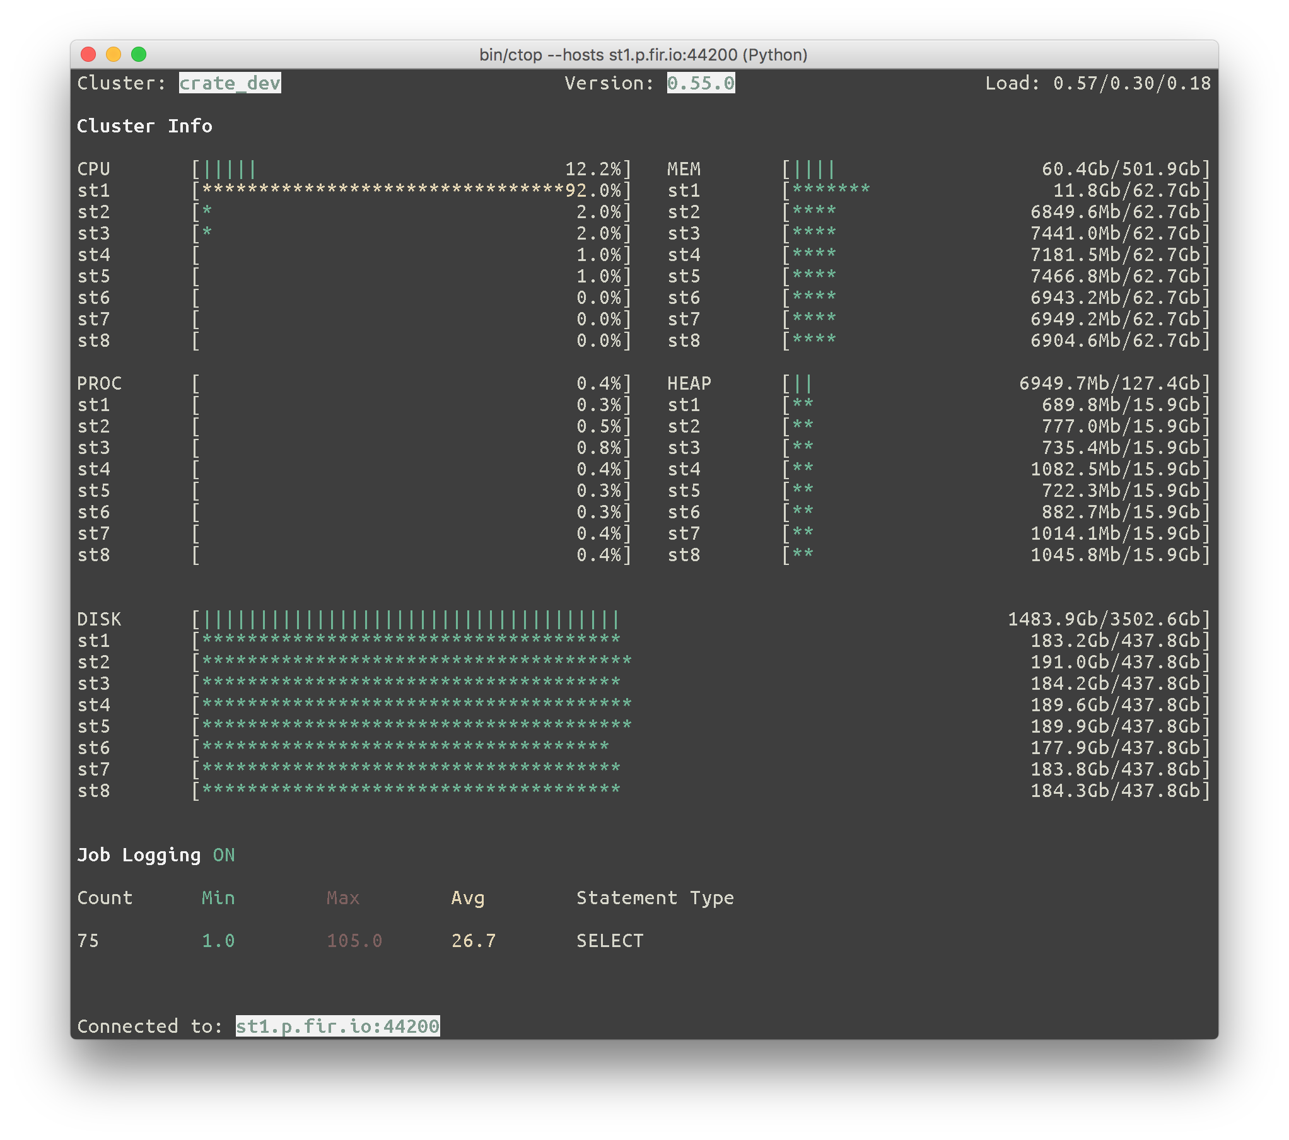This screenshot has width=1289, height=1140.
Task: Click the Min column header
Action: (218, 898)
